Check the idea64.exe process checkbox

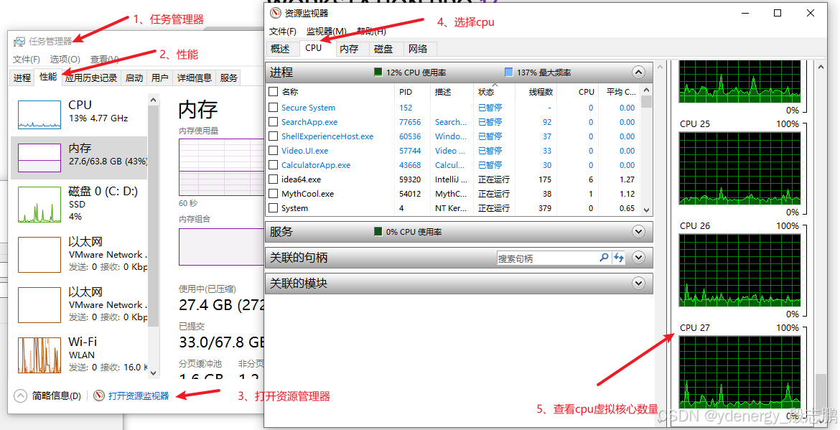(x=274, y=179)
